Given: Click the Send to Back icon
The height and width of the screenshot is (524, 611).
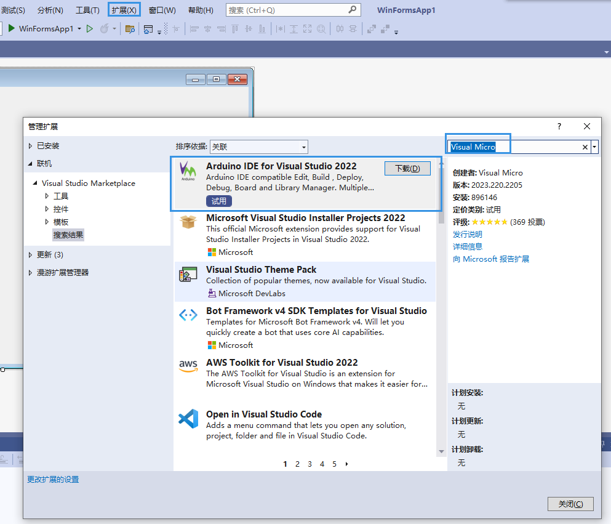Looking at the screenshot, I should coord(385,29).
